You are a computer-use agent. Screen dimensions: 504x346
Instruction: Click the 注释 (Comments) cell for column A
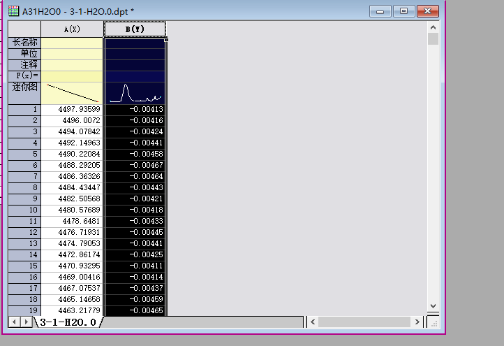point(72,65)
